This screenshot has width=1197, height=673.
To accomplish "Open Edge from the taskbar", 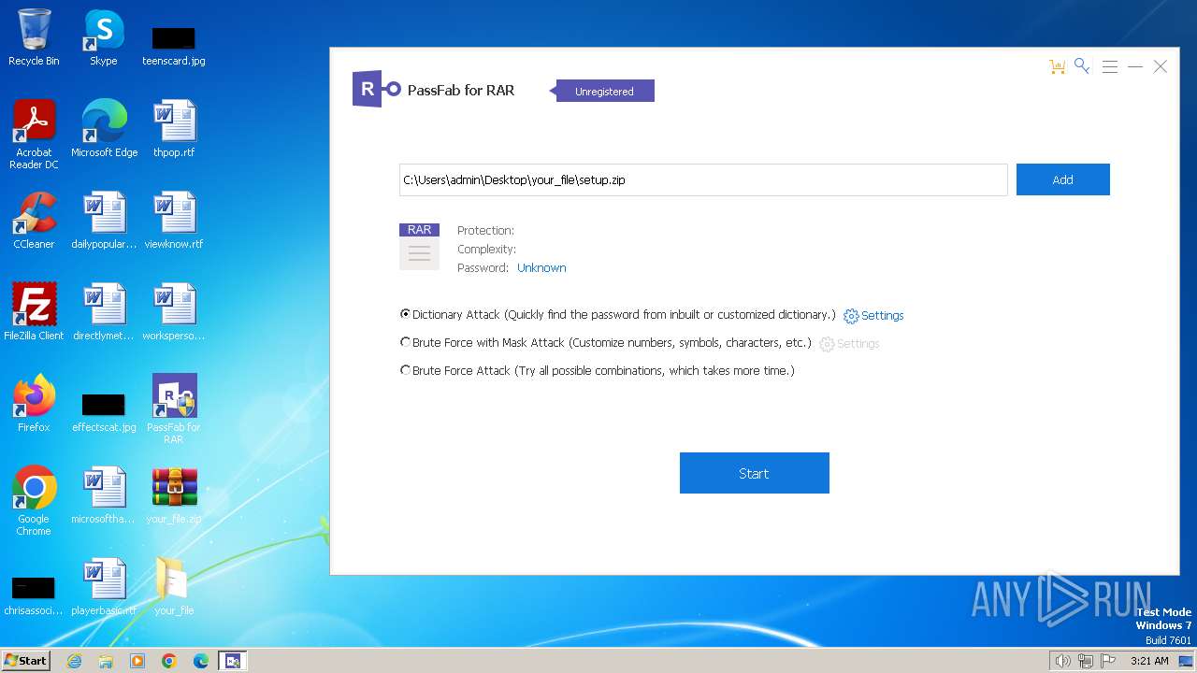I will point(201,661).
